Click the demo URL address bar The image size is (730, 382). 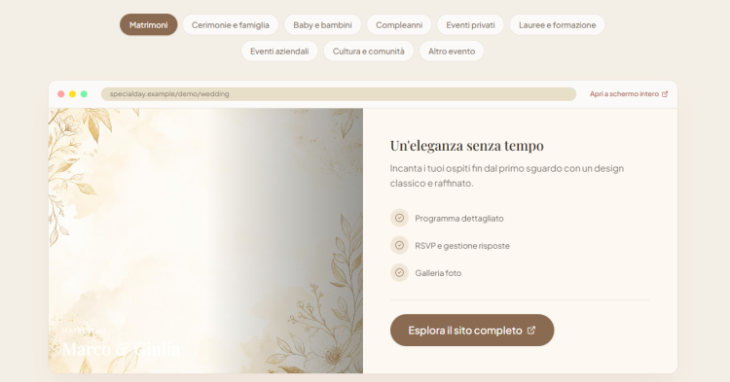(x=339, y=94)
